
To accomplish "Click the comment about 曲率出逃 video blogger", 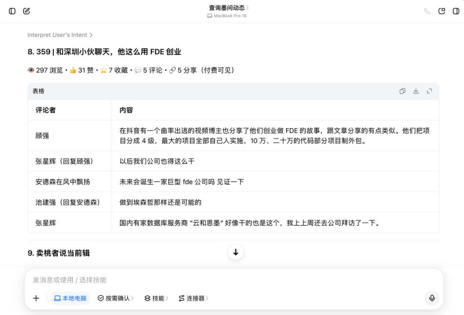I will [x=275, y=136].
